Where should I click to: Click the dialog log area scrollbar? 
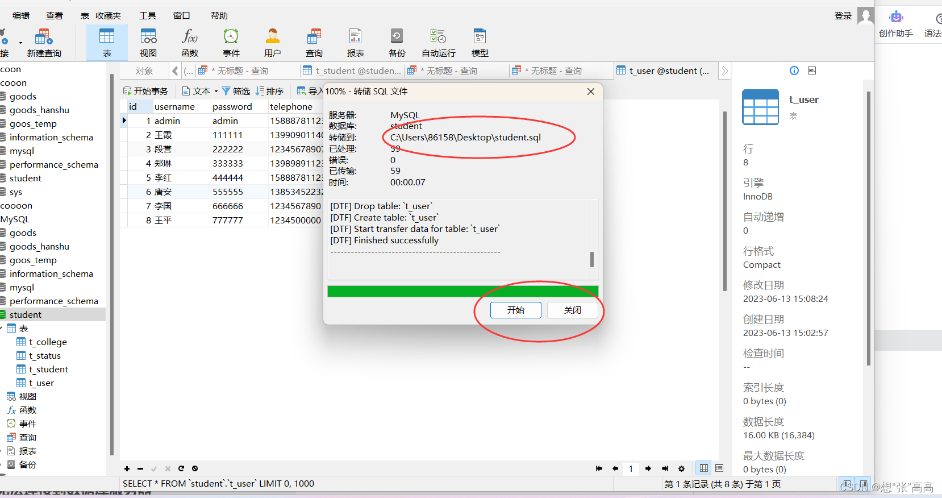pyautogui.click(x=592, y=259)
